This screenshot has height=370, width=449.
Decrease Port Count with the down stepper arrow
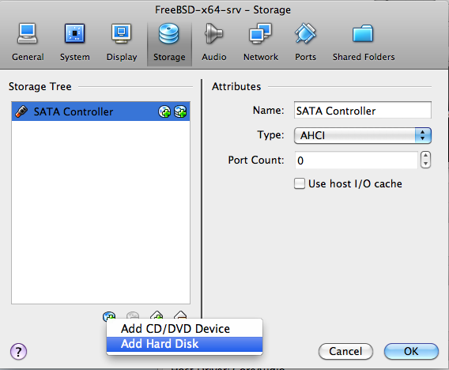(x=425, y=164)
